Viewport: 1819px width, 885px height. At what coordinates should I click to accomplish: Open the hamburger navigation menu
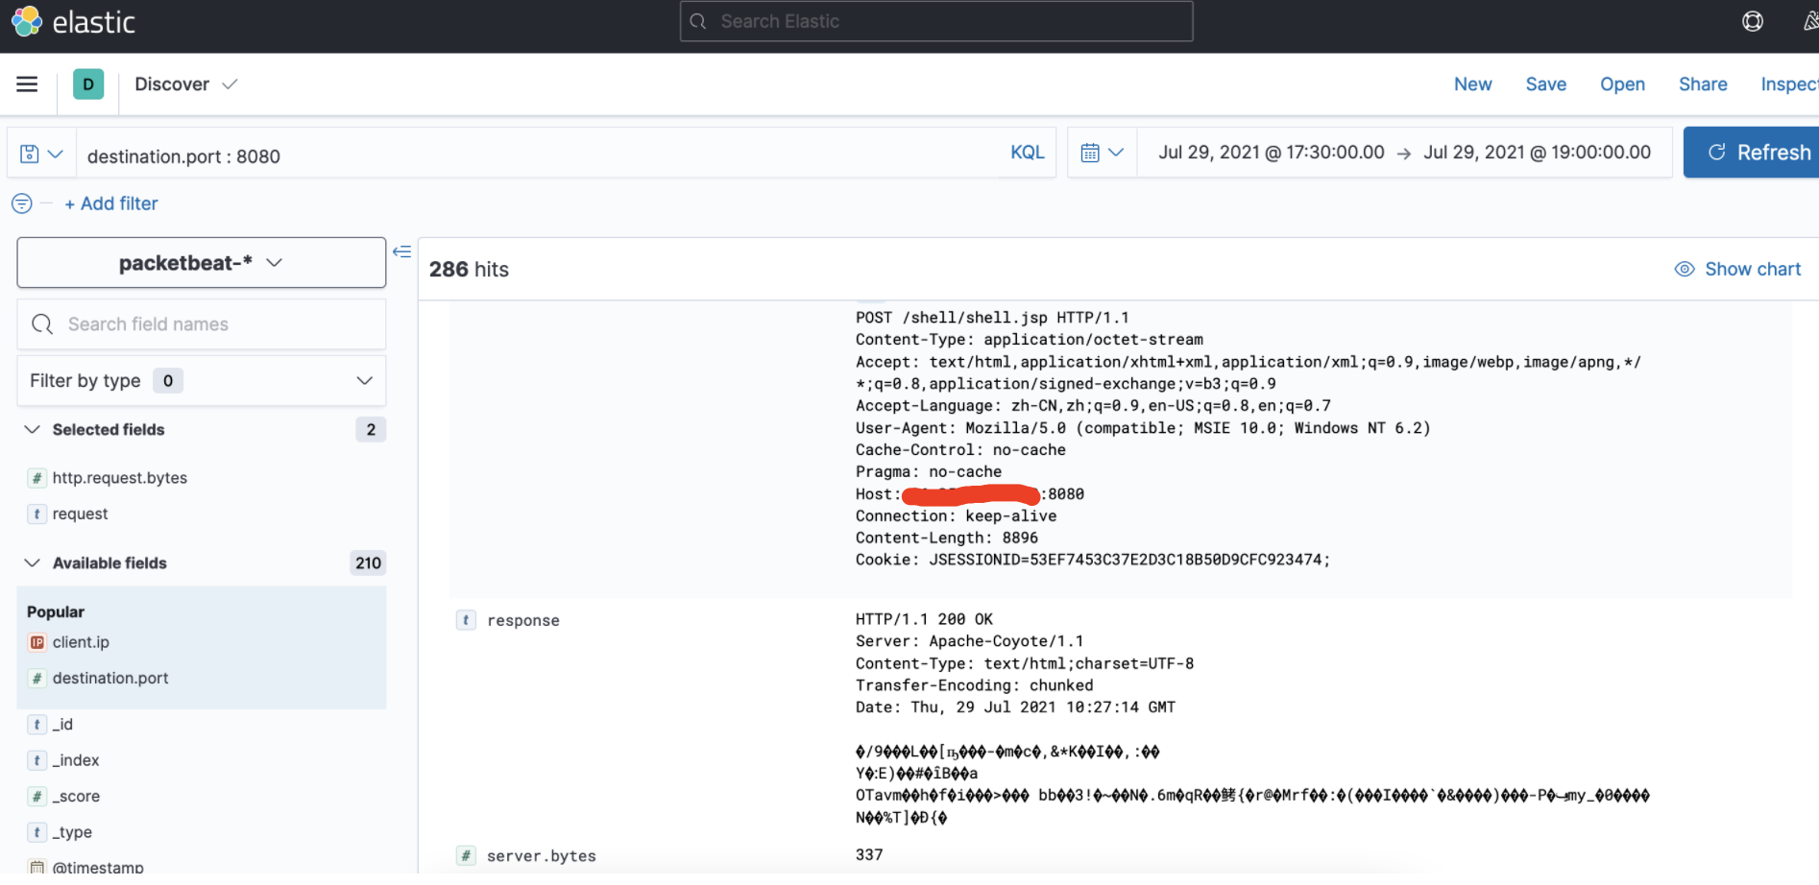tap(27, 84)
